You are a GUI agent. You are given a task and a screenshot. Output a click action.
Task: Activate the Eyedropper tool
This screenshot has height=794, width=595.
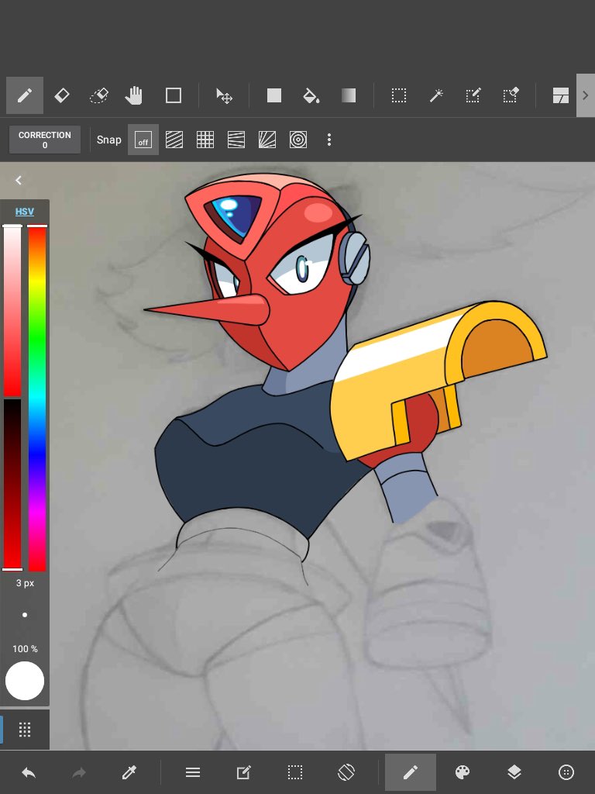click(129, 772)
